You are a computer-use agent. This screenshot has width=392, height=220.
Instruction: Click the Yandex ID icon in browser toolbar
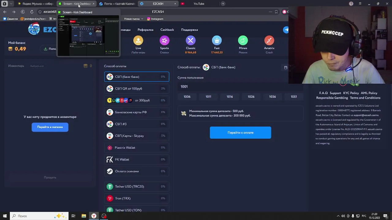pos(23,12)
